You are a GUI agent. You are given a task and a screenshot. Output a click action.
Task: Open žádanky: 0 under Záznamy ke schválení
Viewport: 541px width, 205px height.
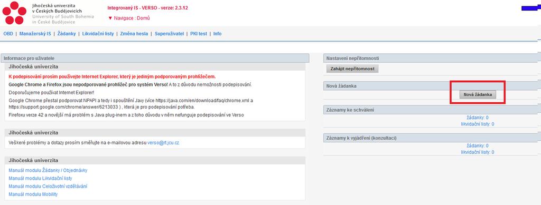[477, 118]
